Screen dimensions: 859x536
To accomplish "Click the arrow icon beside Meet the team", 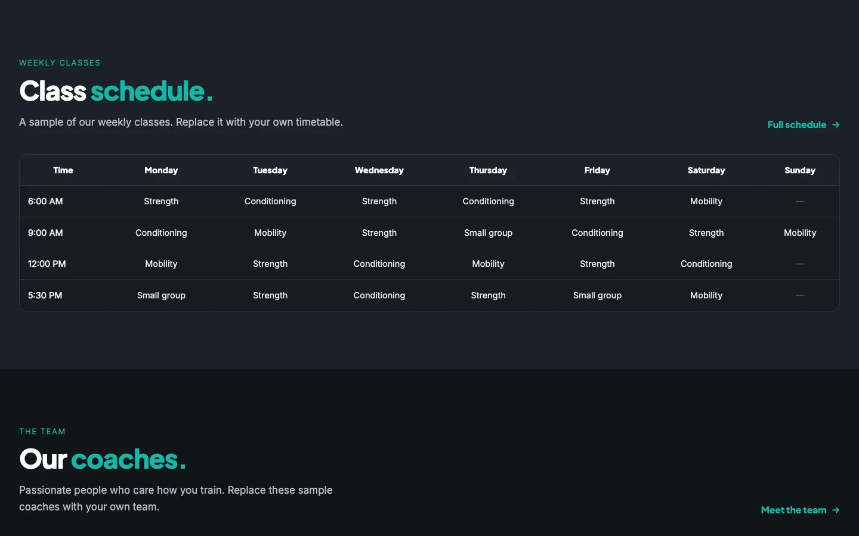I will (836, 510).
